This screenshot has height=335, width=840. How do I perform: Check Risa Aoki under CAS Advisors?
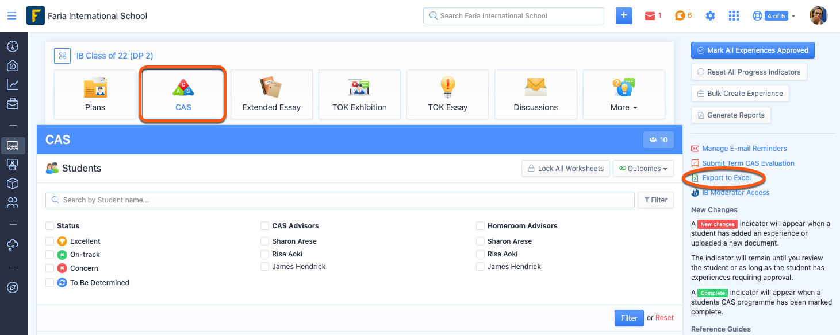[x=264, y=254]
